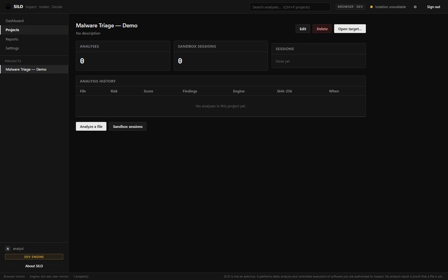Sign out of the application
Image resolution: width=448 pixels, height=280 pixels.
tap(434, 7)
